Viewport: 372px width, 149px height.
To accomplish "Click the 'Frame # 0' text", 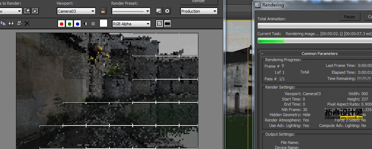I will click(274, 66).
